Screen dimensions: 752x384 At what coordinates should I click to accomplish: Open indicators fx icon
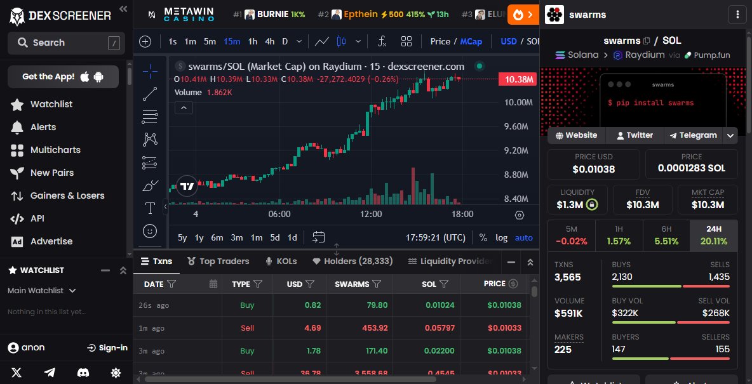pyautogui.click(x=382, y=42)
